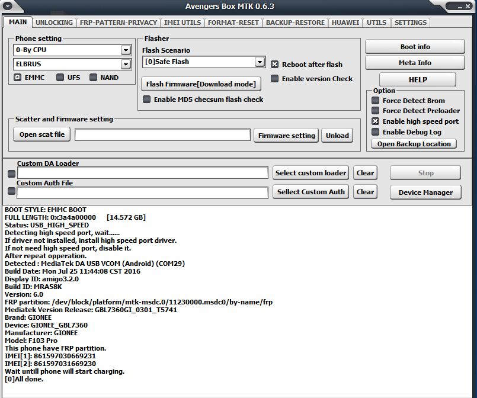The image size is (477, 398).
Task: Click Open Backup Location
Action: click(414, 144)
